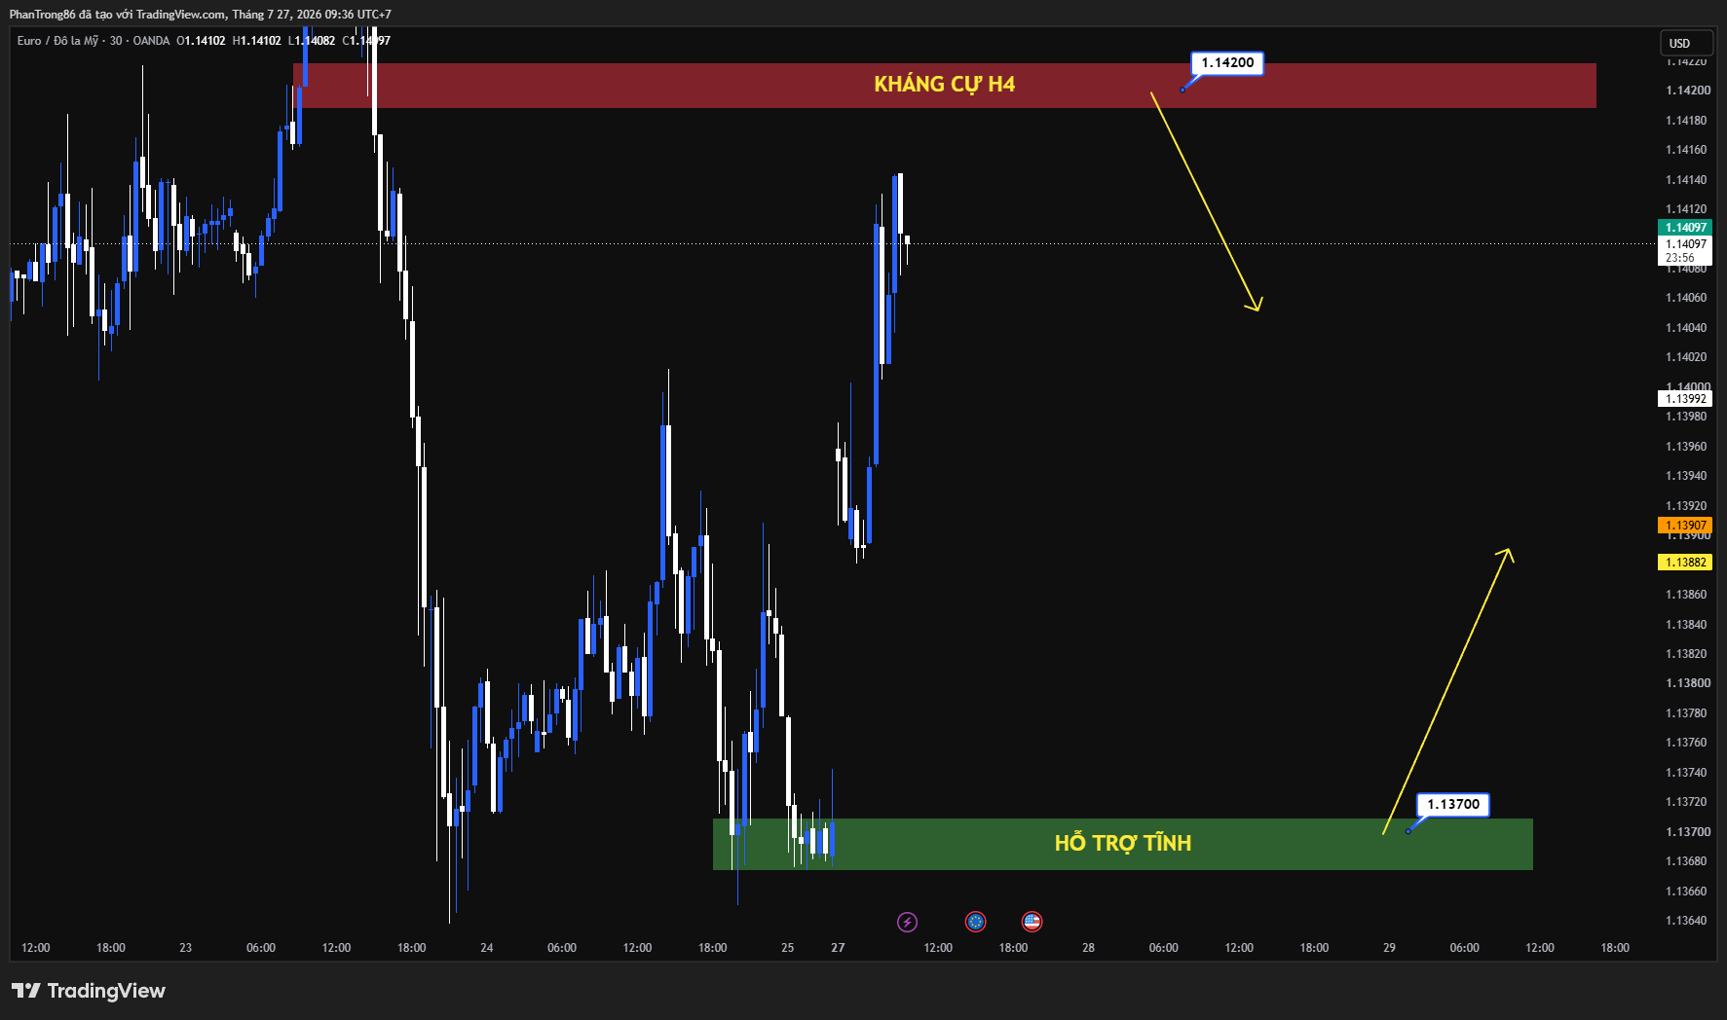Select the red KHÁNG CỰ H4 resistance zone
Viewport: 1727px width, 1020px height.
point(944,86)
